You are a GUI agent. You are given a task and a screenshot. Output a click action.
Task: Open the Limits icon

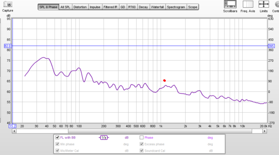point(263,4)
